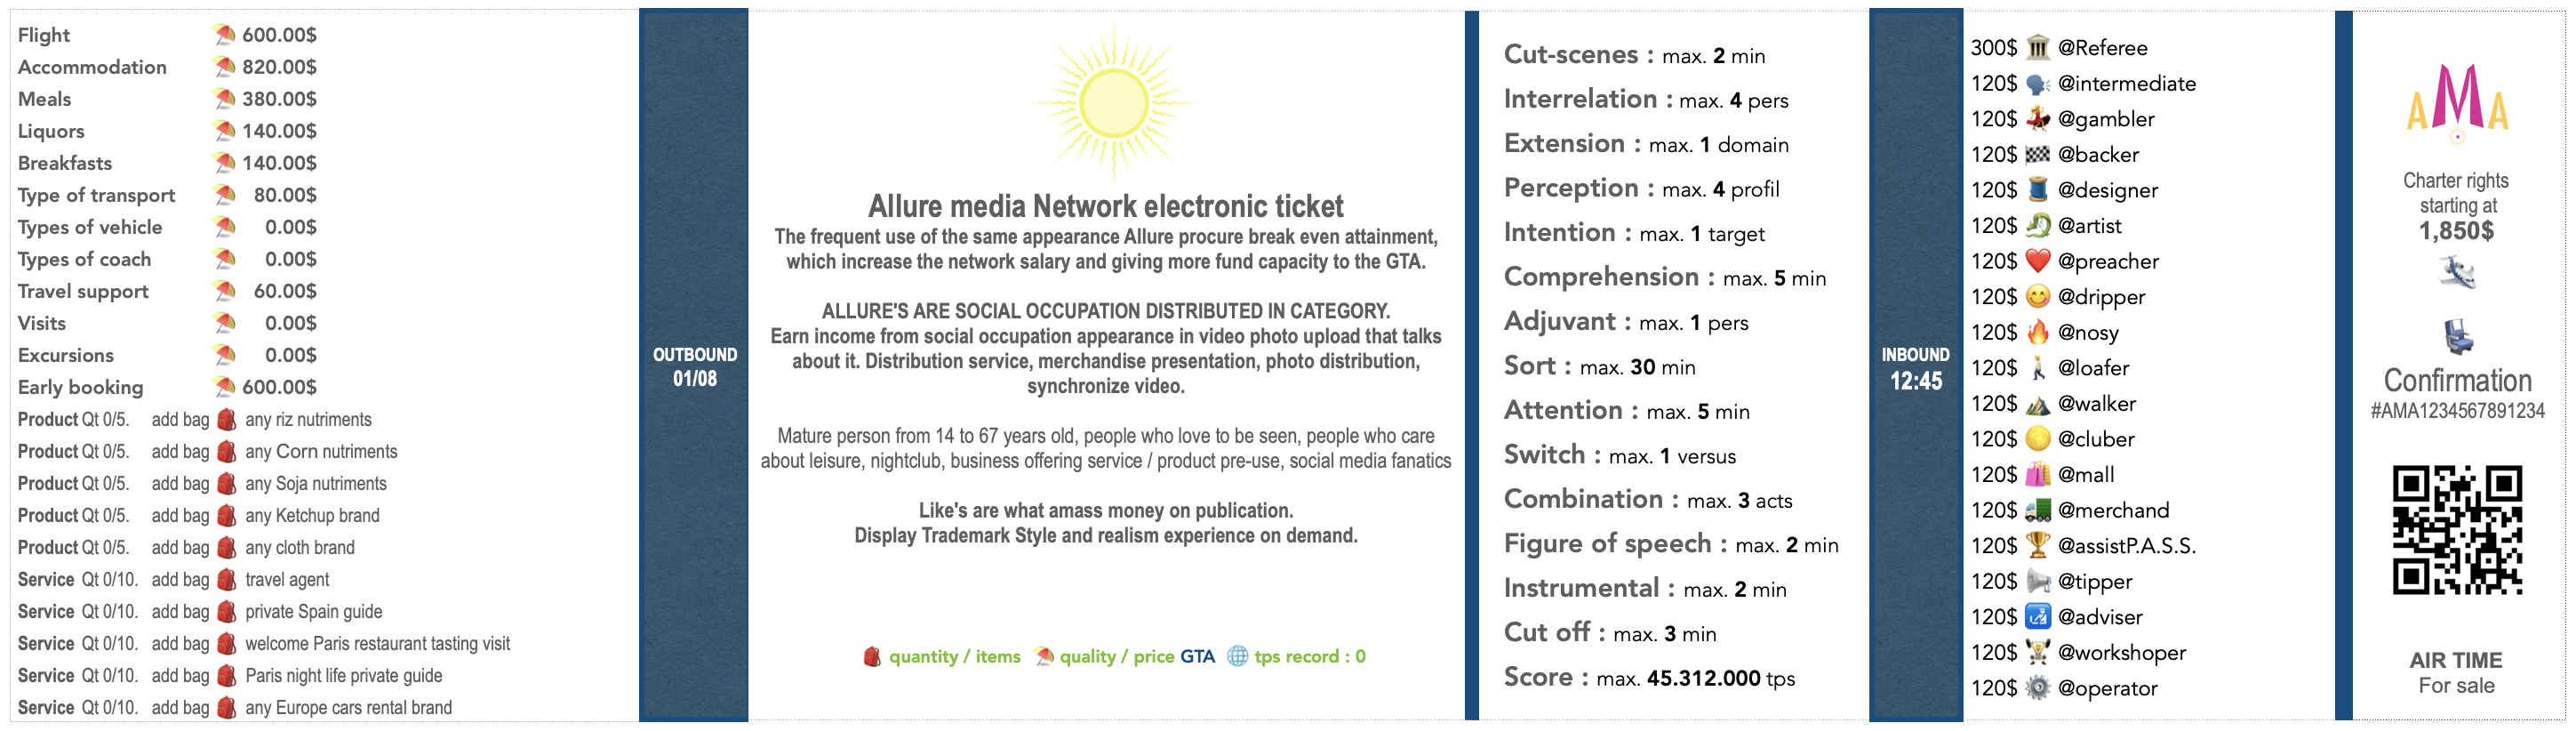Open the @designer handle link
This screenshot has height=731, width=2576.
point(2107,190)
